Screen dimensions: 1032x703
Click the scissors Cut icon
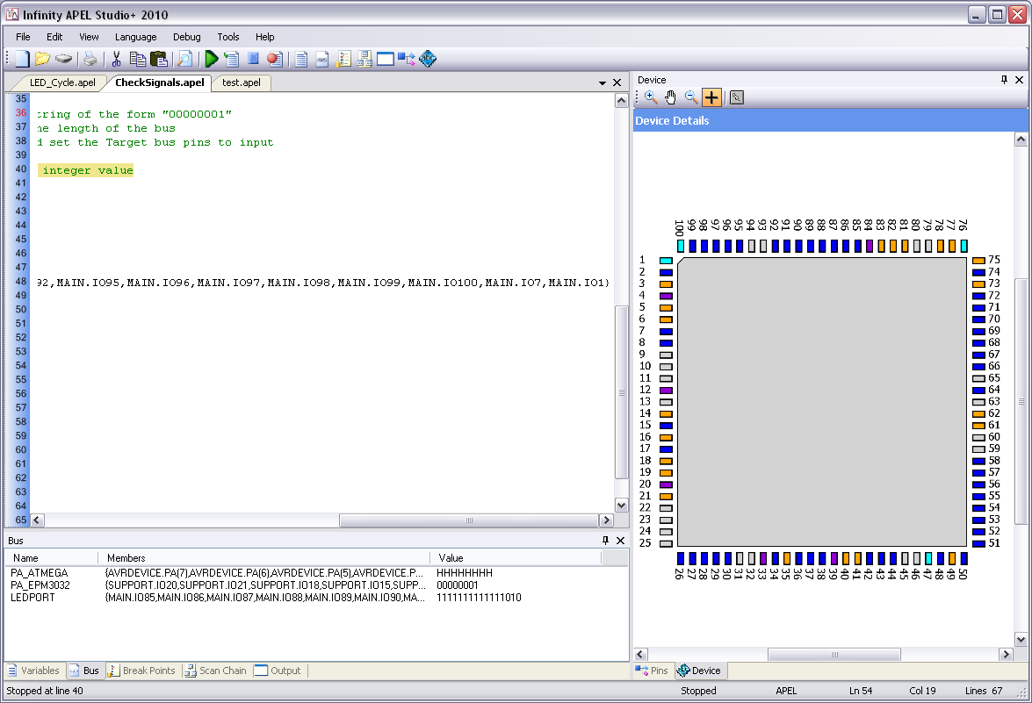[115, 59]
